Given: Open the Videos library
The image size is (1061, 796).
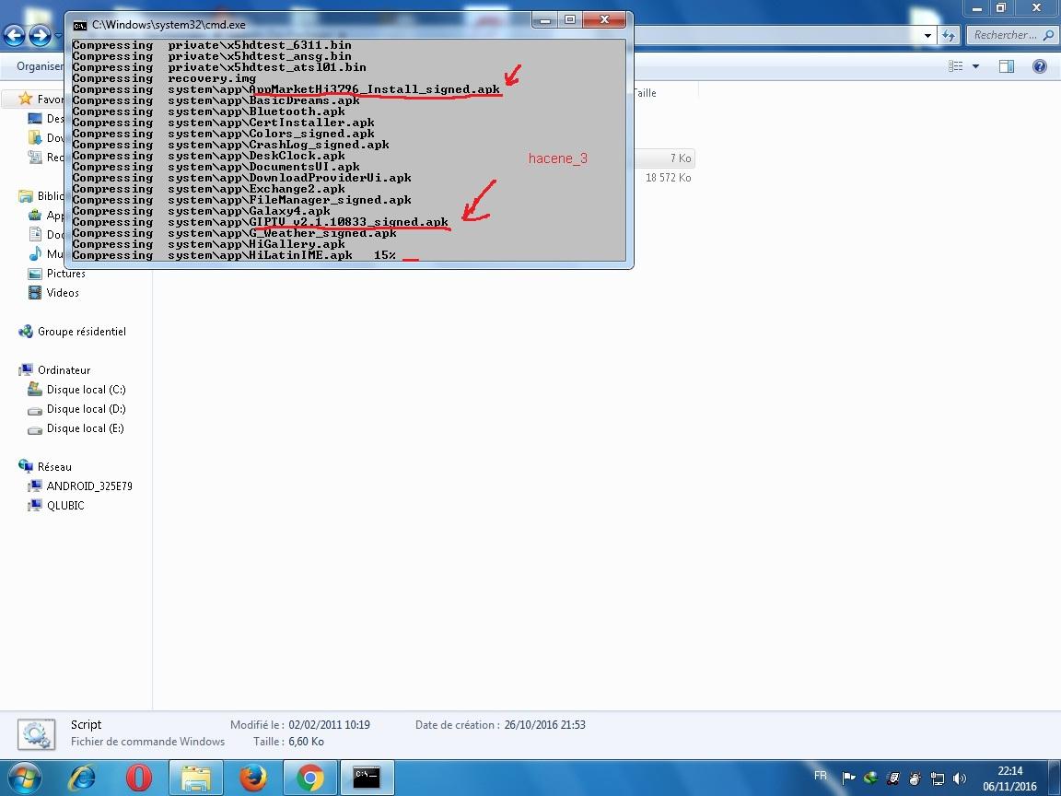Looking at the screenshot, I should [x=63, y=293].
